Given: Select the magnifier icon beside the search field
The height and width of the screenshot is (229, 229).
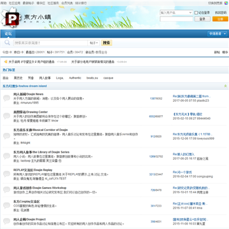Looking at the screenshot, I should 7,43.
